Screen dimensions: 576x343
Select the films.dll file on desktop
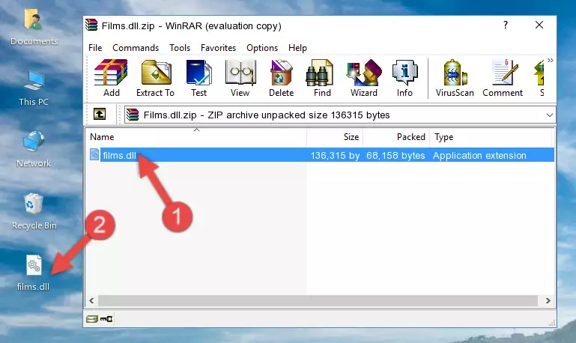[x=34, y=273]
